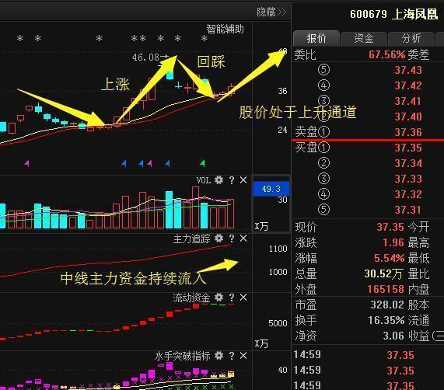This screenshot has height=390, width=444.
Task: Click the 智能辅助 label
Action: click(x=225, y=29)
